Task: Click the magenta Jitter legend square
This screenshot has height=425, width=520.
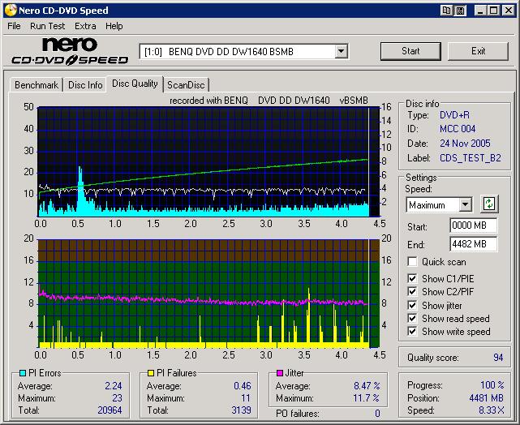Action: [x=280, y=374]
